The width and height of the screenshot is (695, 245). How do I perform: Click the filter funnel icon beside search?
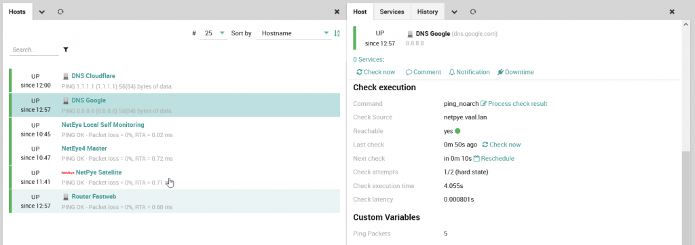click(66, 50)
